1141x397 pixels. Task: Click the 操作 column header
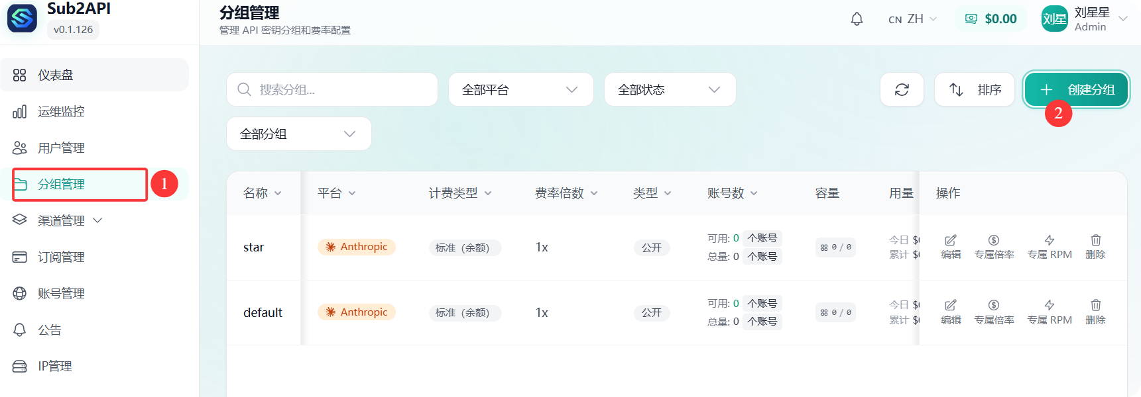click(948, 193)
